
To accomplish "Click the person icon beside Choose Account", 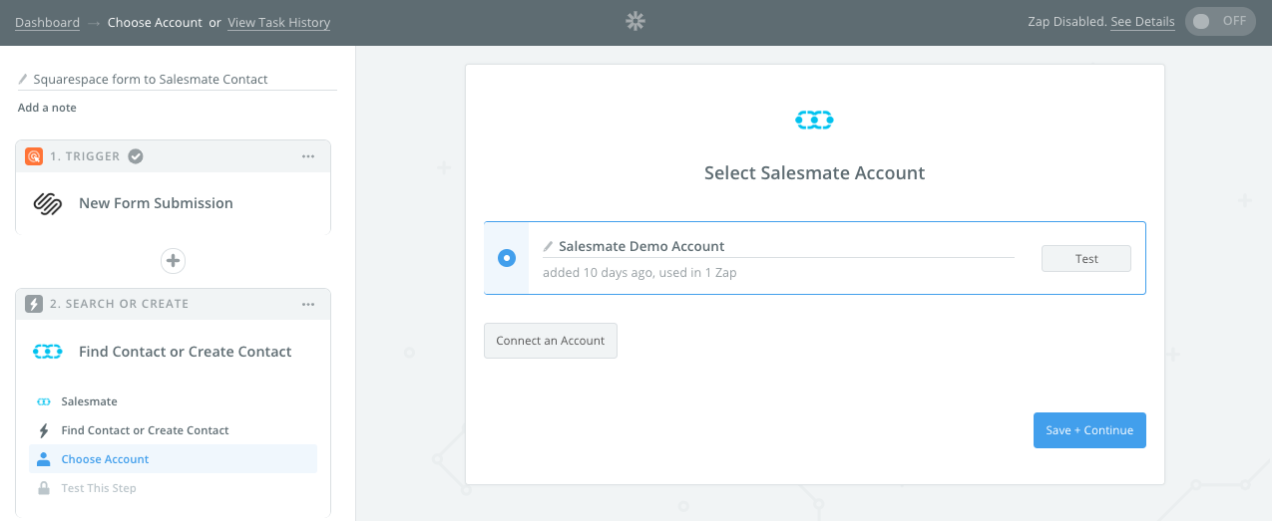I will pyautogui.click(x=43, y=459).
